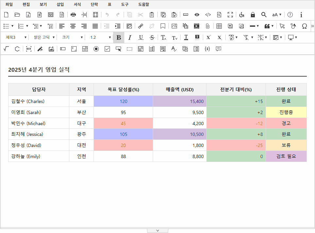
Task: Click the paperclip file attachment icon
Action: pos(207,26)
